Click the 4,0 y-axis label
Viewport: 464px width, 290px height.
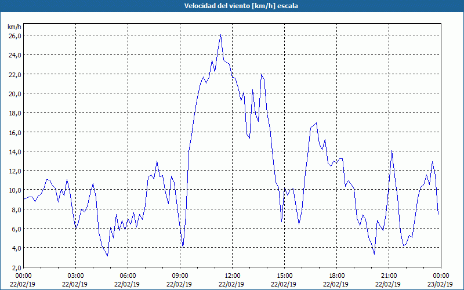coord(16,248)
